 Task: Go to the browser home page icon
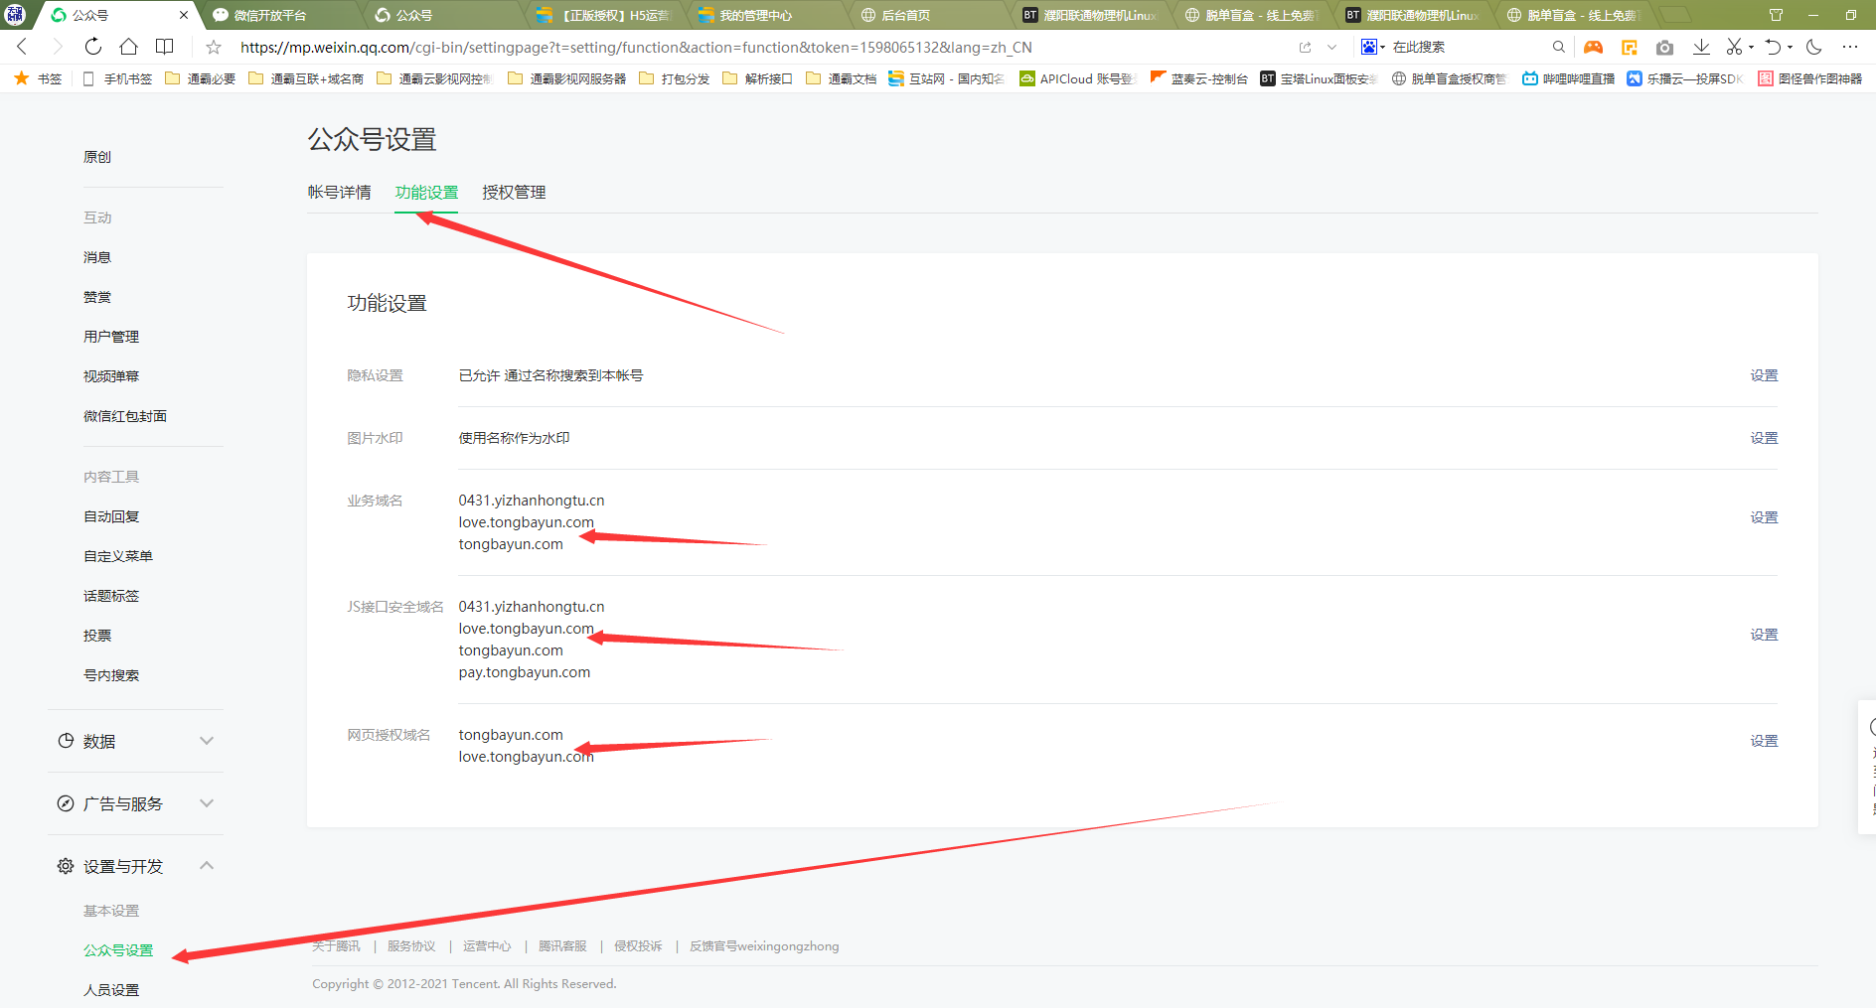click(x=128, y=47)
